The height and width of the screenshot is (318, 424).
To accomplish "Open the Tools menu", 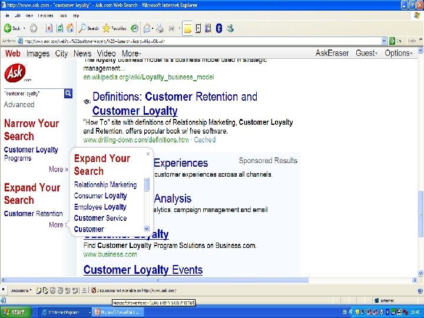I will [x=63, y=15].
